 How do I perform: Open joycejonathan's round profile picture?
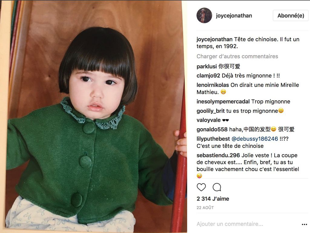pos(204,15)
